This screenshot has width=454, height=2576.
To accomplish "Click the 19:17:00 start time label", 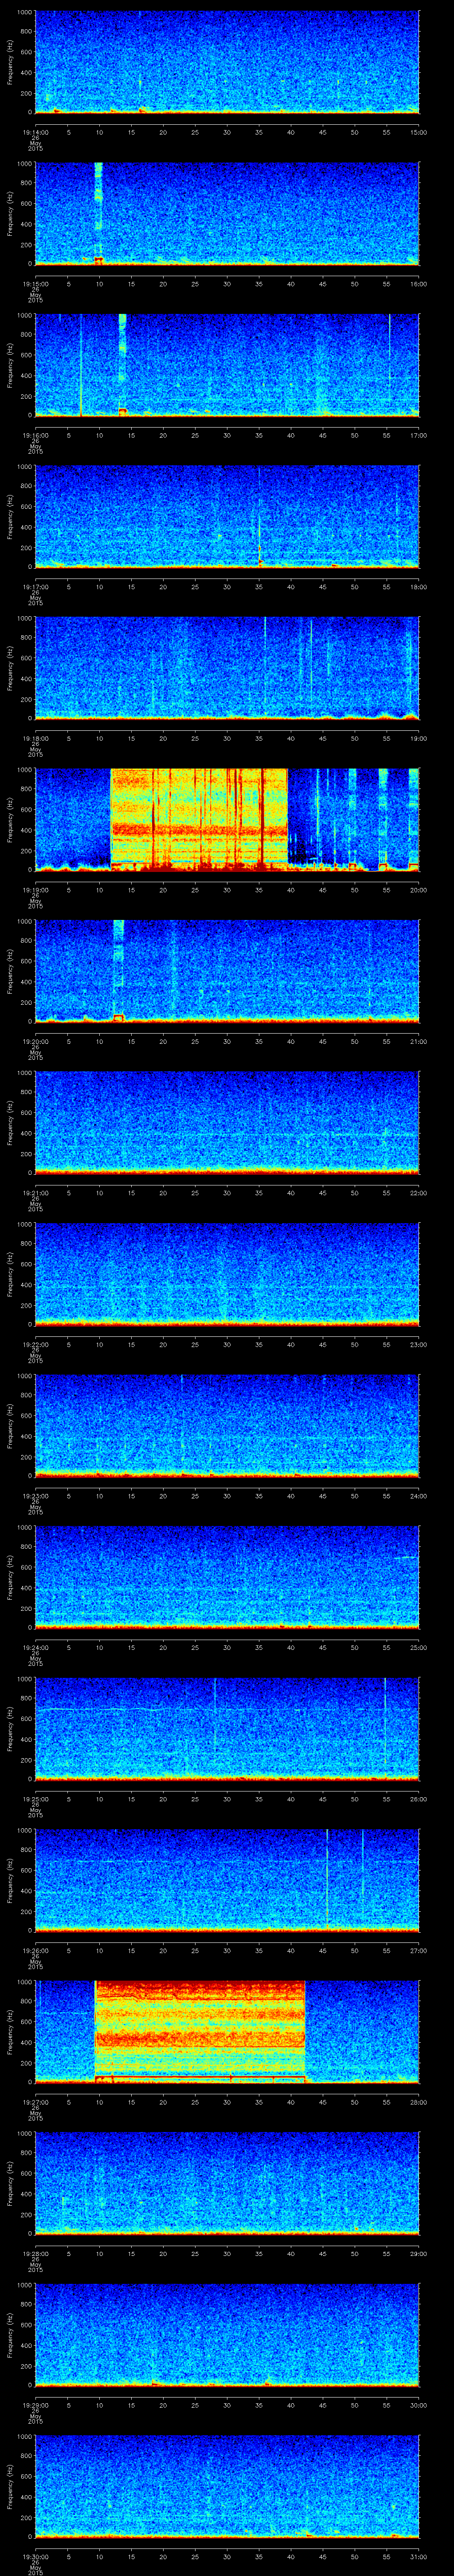I will [x=35, y=587].
